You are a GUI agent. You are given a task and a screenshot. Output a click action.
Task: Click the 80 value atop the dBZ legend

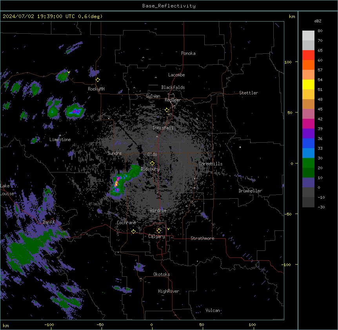pos(320,31)
